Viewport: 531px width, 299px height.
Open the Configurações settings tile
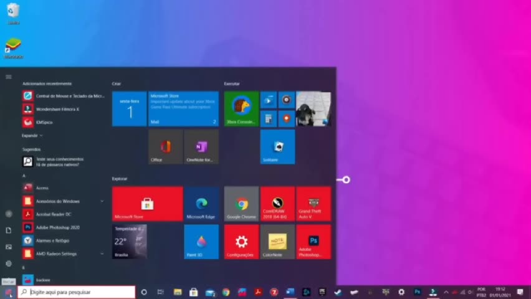[x=241, y=242]
